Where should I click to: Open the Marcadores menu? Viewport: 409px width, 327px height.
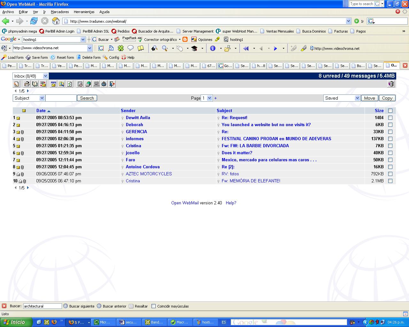(x=60, y=12)
